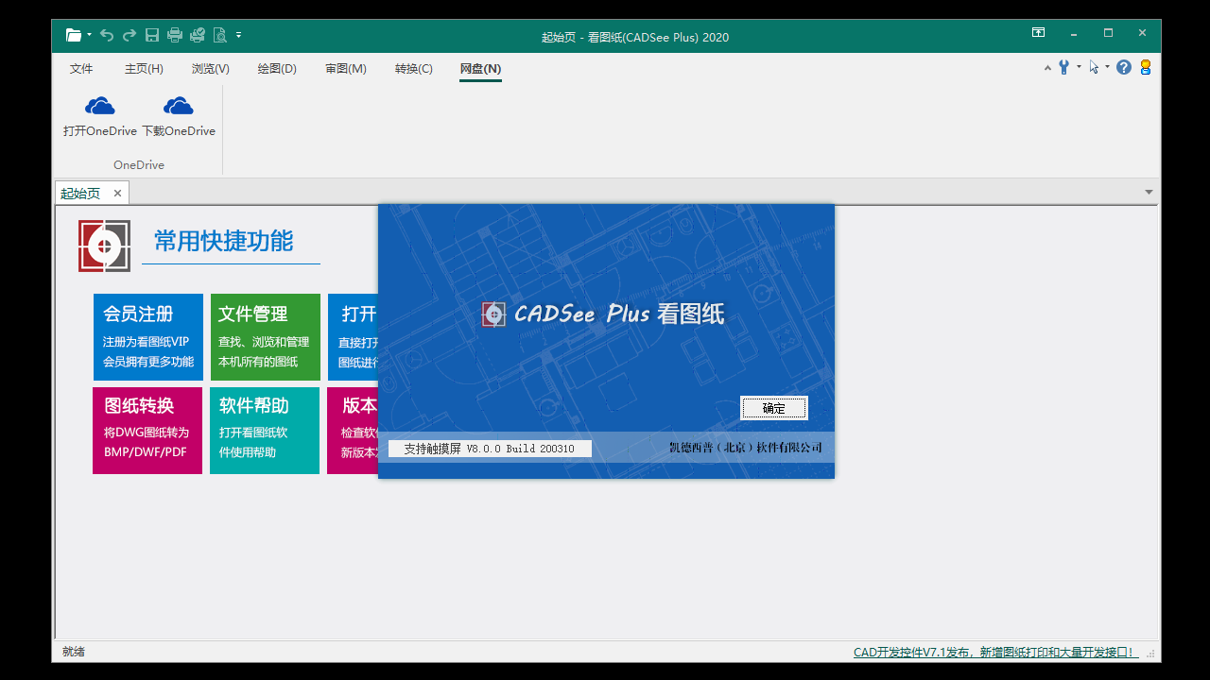
Task: Open the dropdown beside the pointer tool
Action: click(1107, 67)
